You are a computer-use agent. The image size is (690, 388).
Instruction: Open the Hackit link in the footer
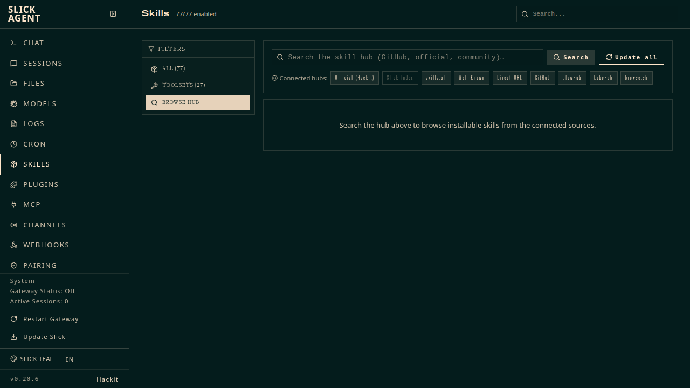107,379
